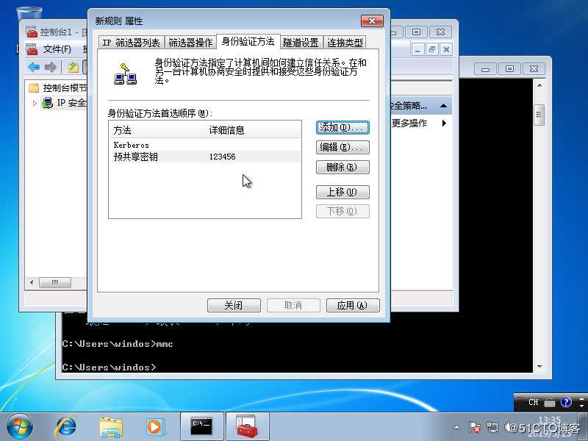The width and height of the screenshot is (588, 441).
Task: Open Windows Media Player from taskbar
Action: tap(154, 427)
